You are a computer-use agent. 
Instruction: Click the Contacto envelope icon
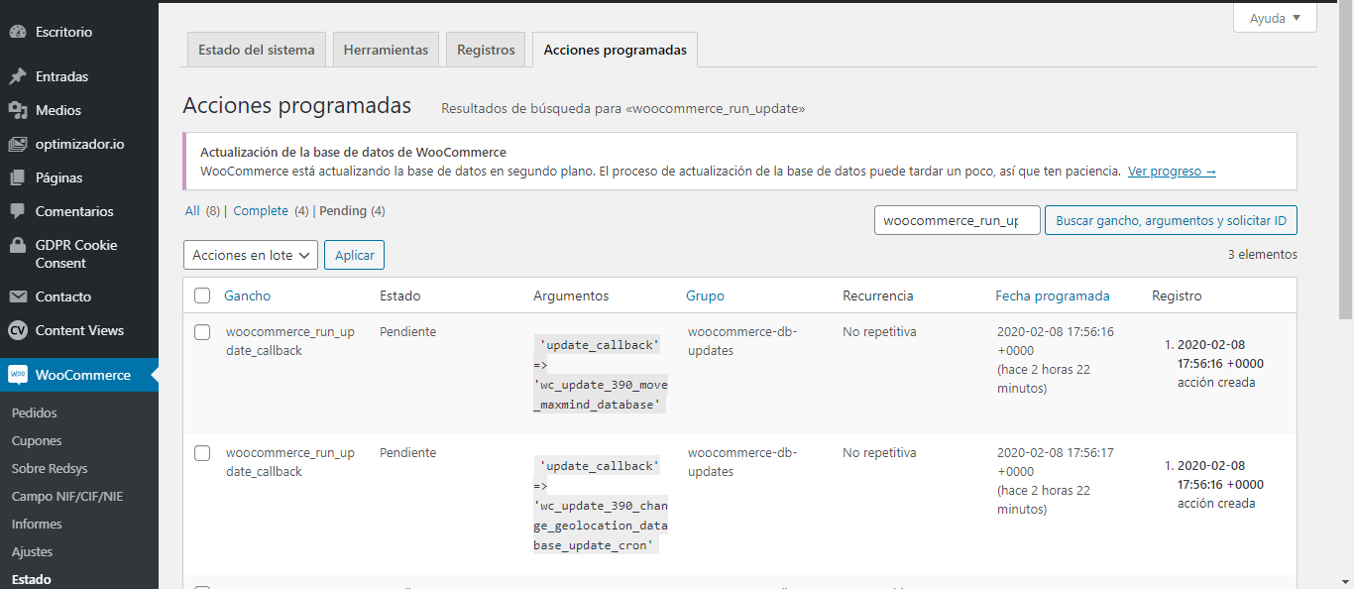(18, 296)
